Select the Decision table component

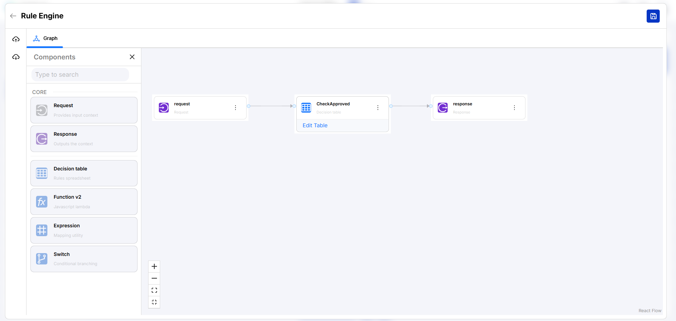84,173
